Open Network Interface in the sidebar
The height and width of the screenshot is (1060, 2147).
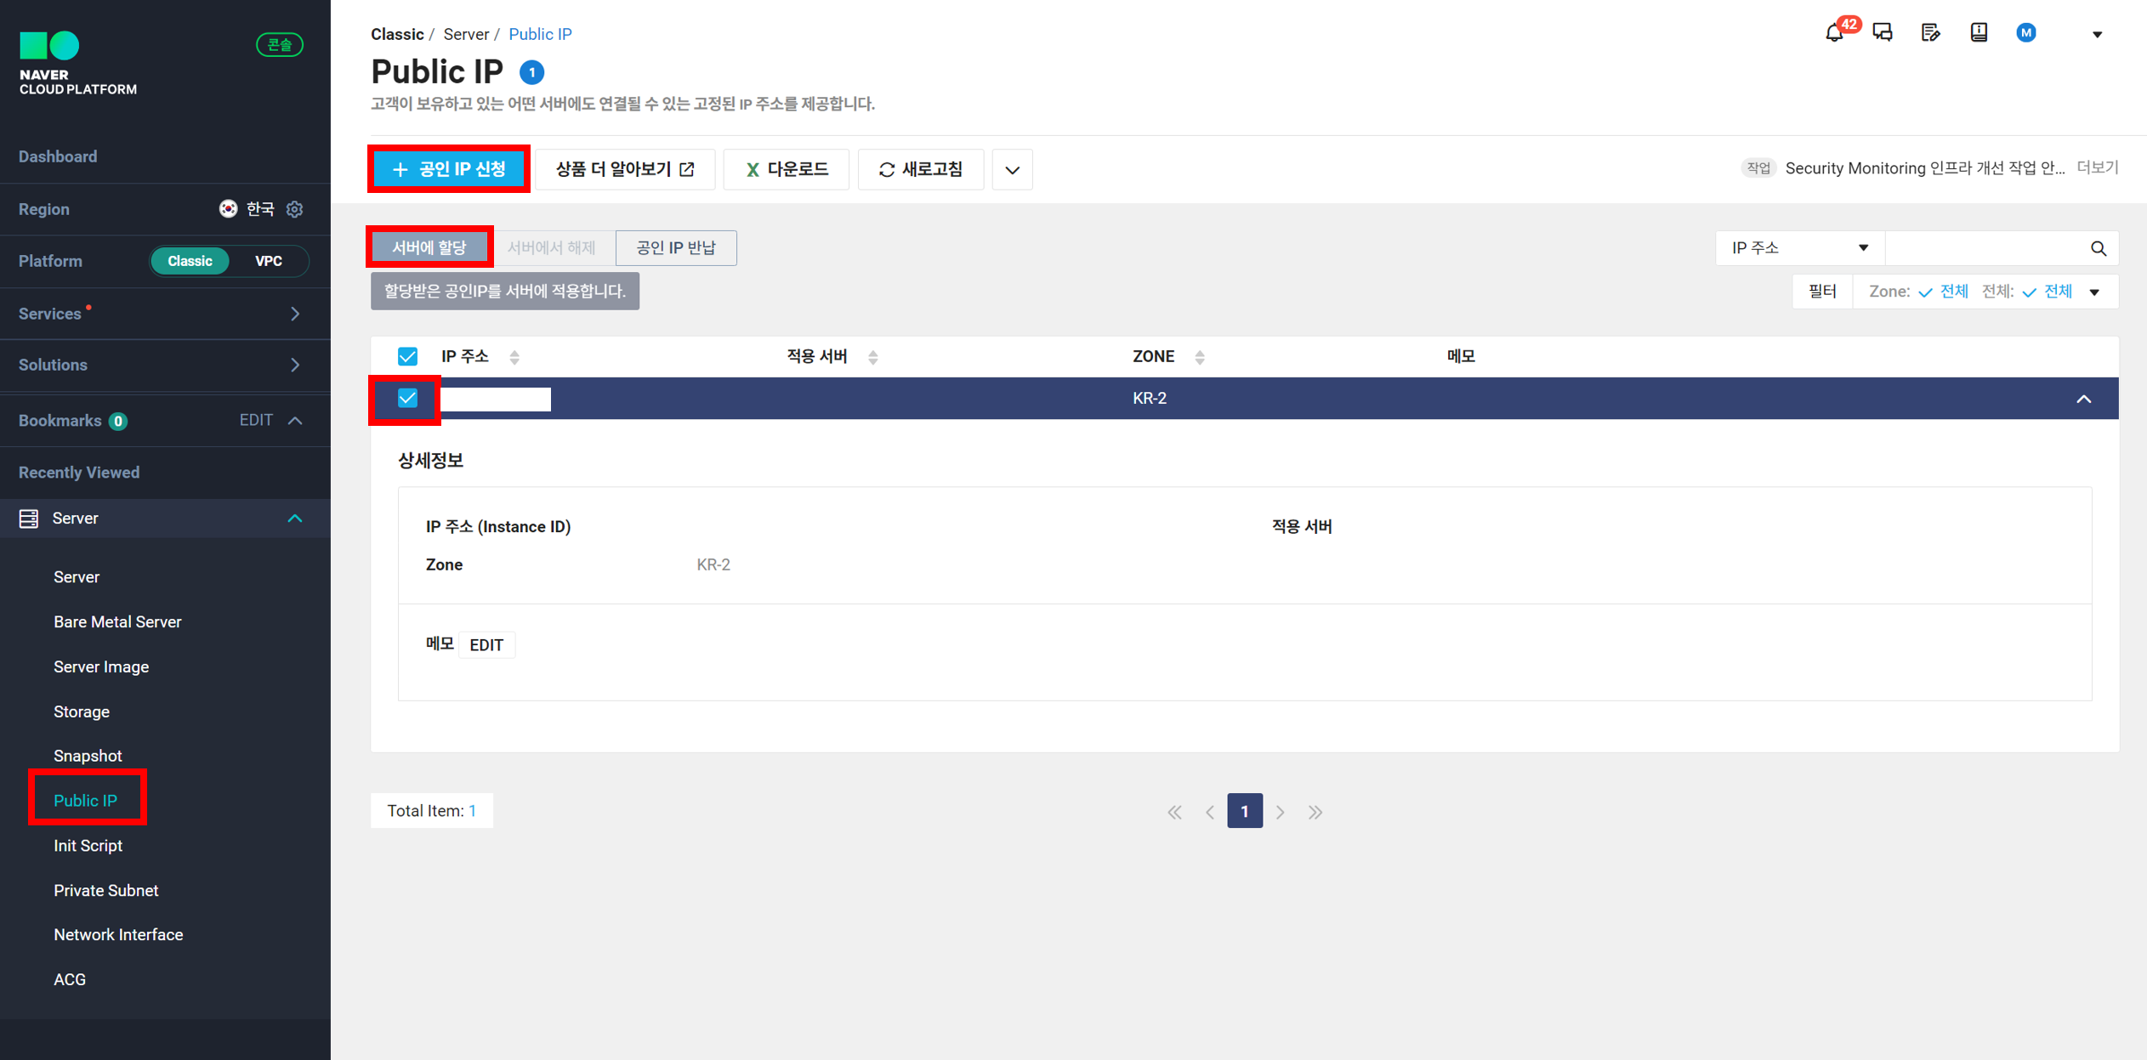click(118, 934)
